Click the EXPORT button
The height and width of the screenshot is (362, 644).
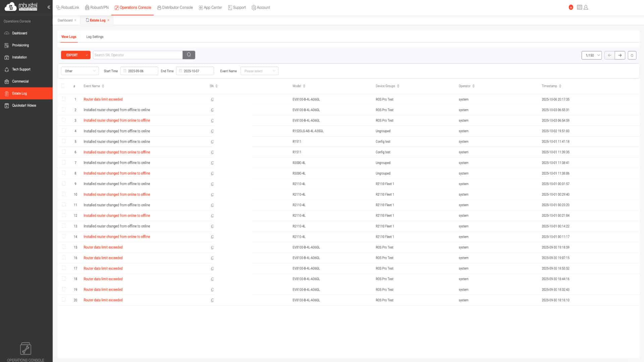click(x=72, y=55)
